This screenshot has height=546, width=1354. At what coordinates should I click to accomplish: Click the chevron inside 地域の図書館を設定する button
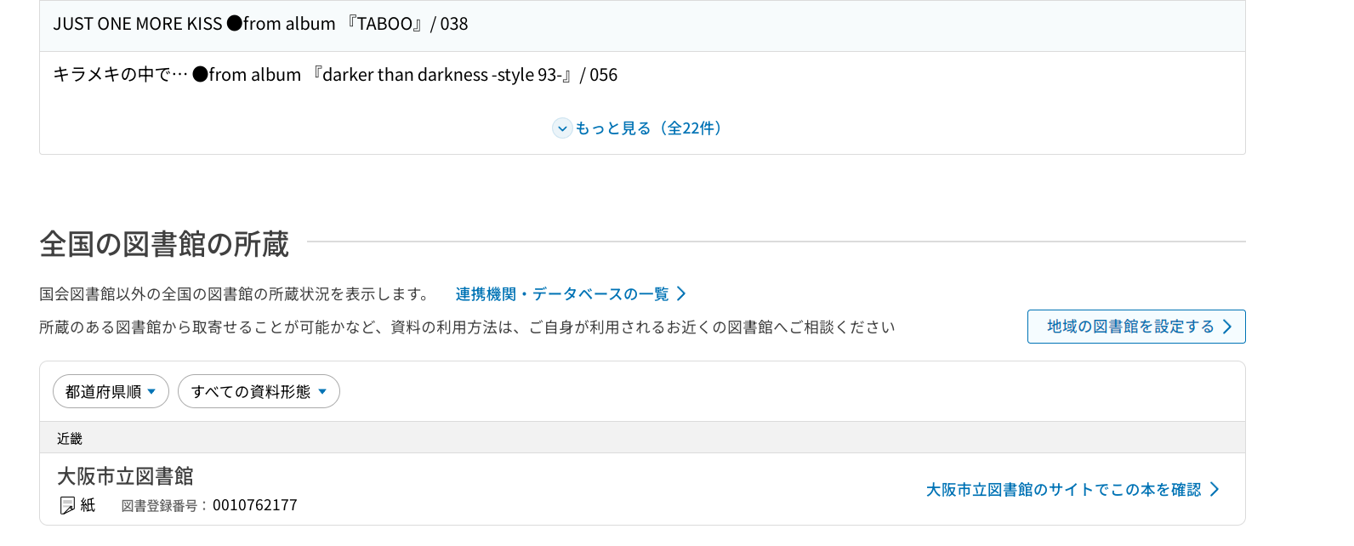(1226, 327)
